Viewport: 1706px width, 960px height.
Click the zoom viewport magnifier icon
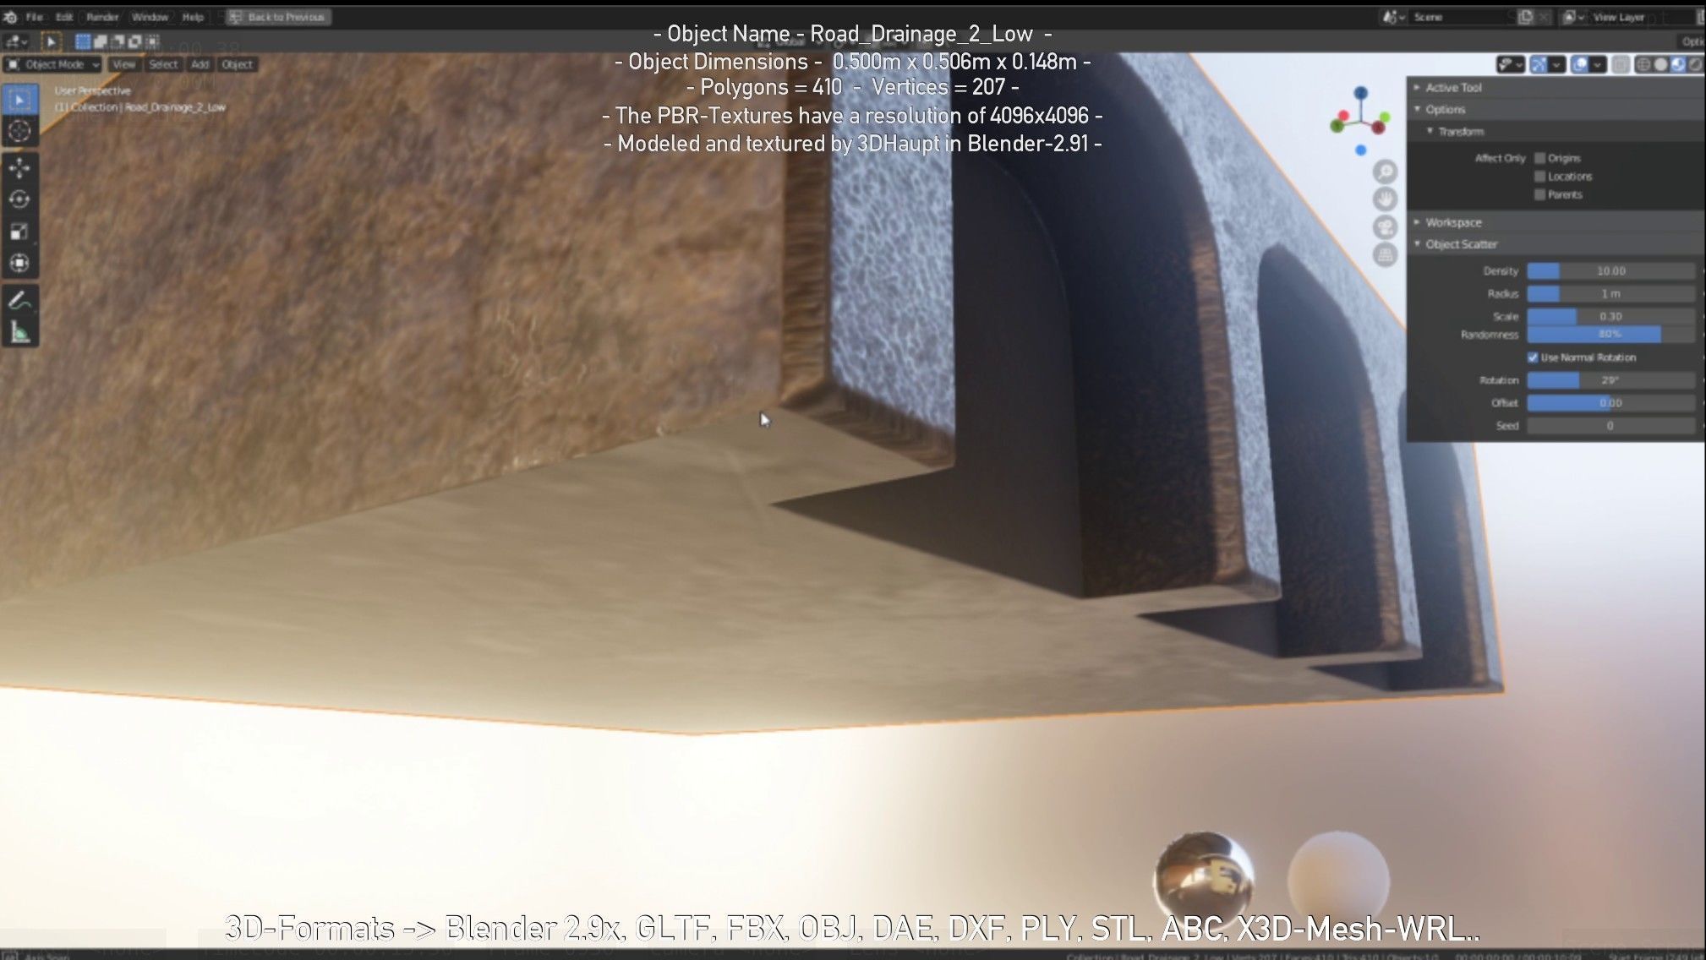click(1385, 172)
